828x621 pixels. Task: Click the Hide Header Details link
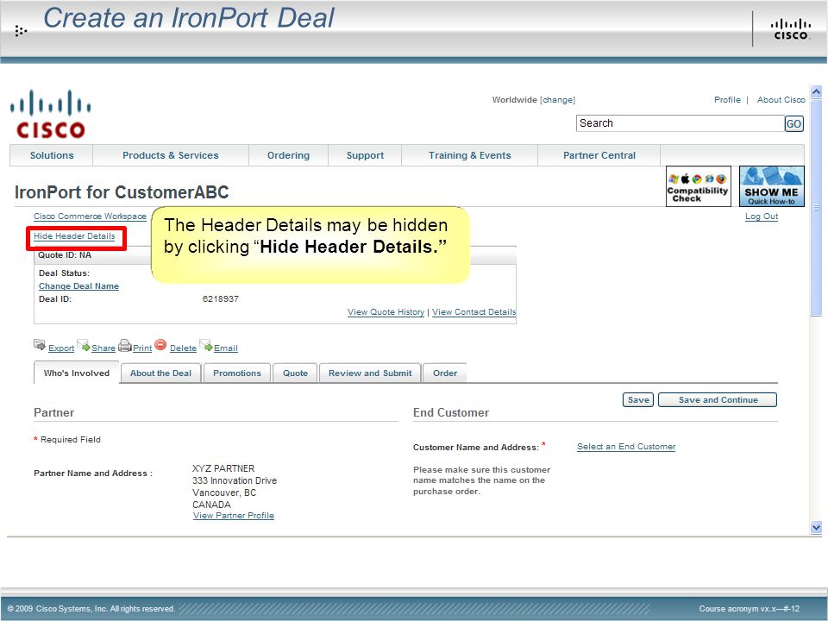pos(74,236)
